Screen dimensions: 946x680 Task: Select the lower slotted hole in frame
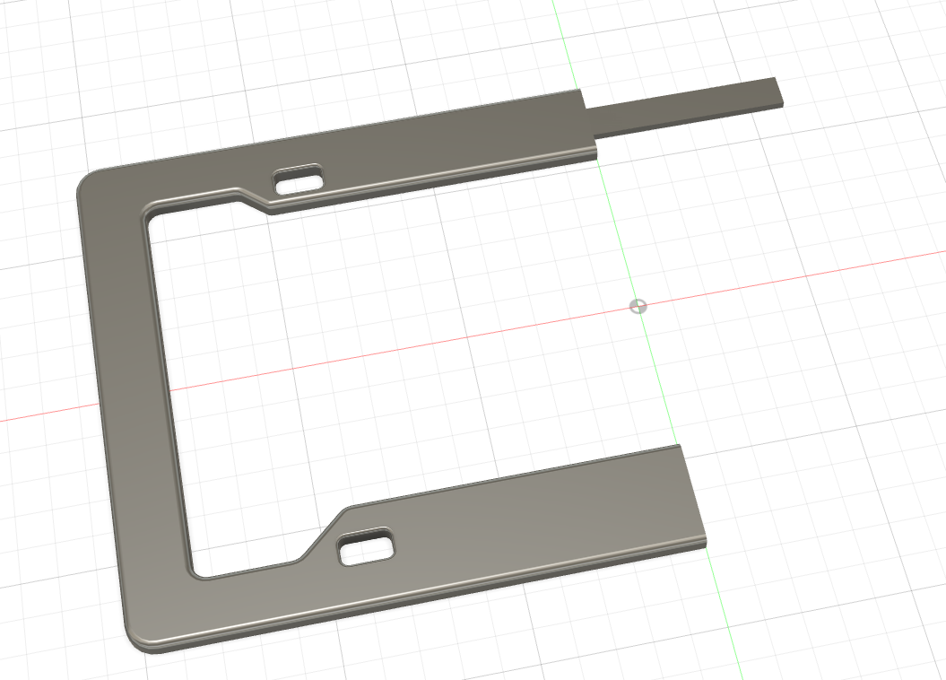[x=366, y=546]
